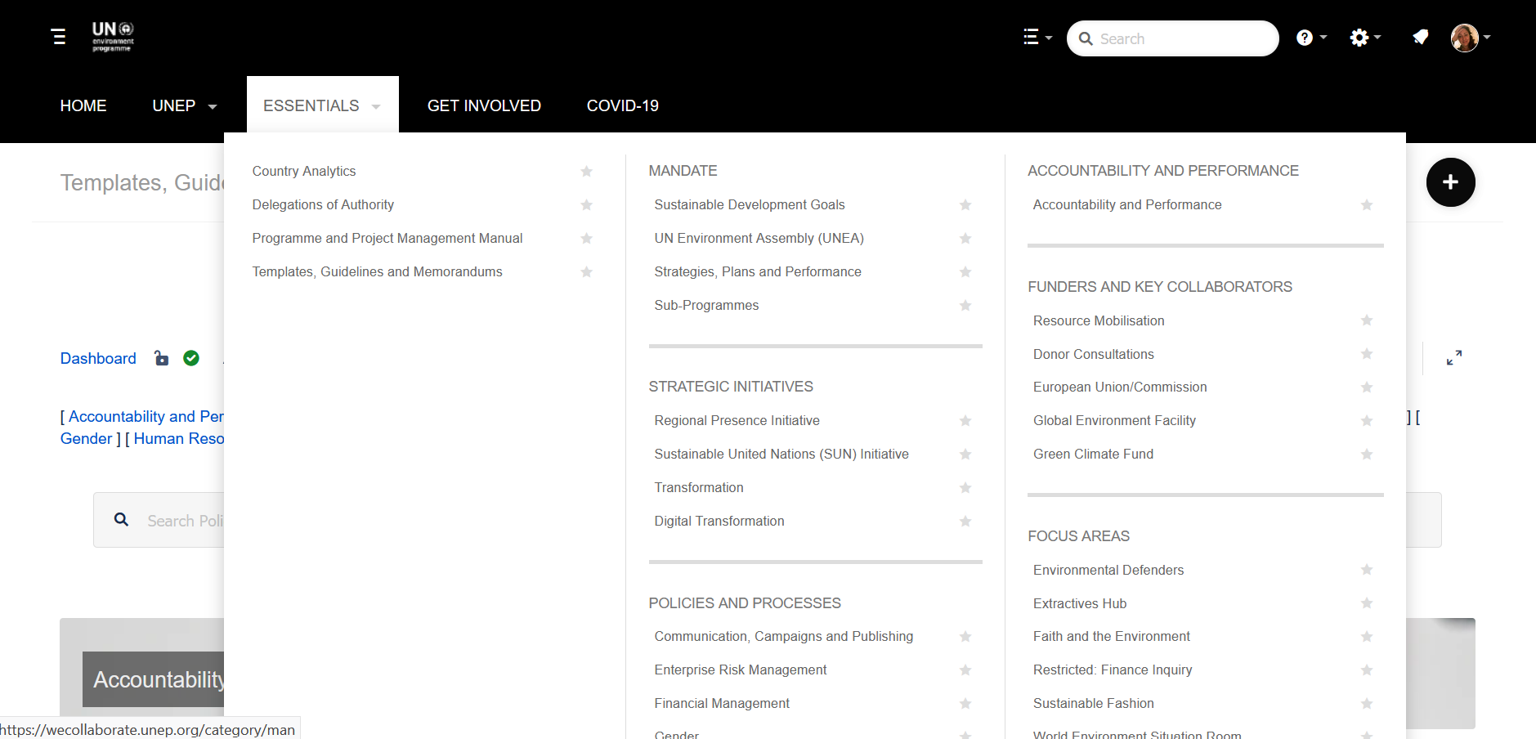Click the black plus add button

[1450, 182]
